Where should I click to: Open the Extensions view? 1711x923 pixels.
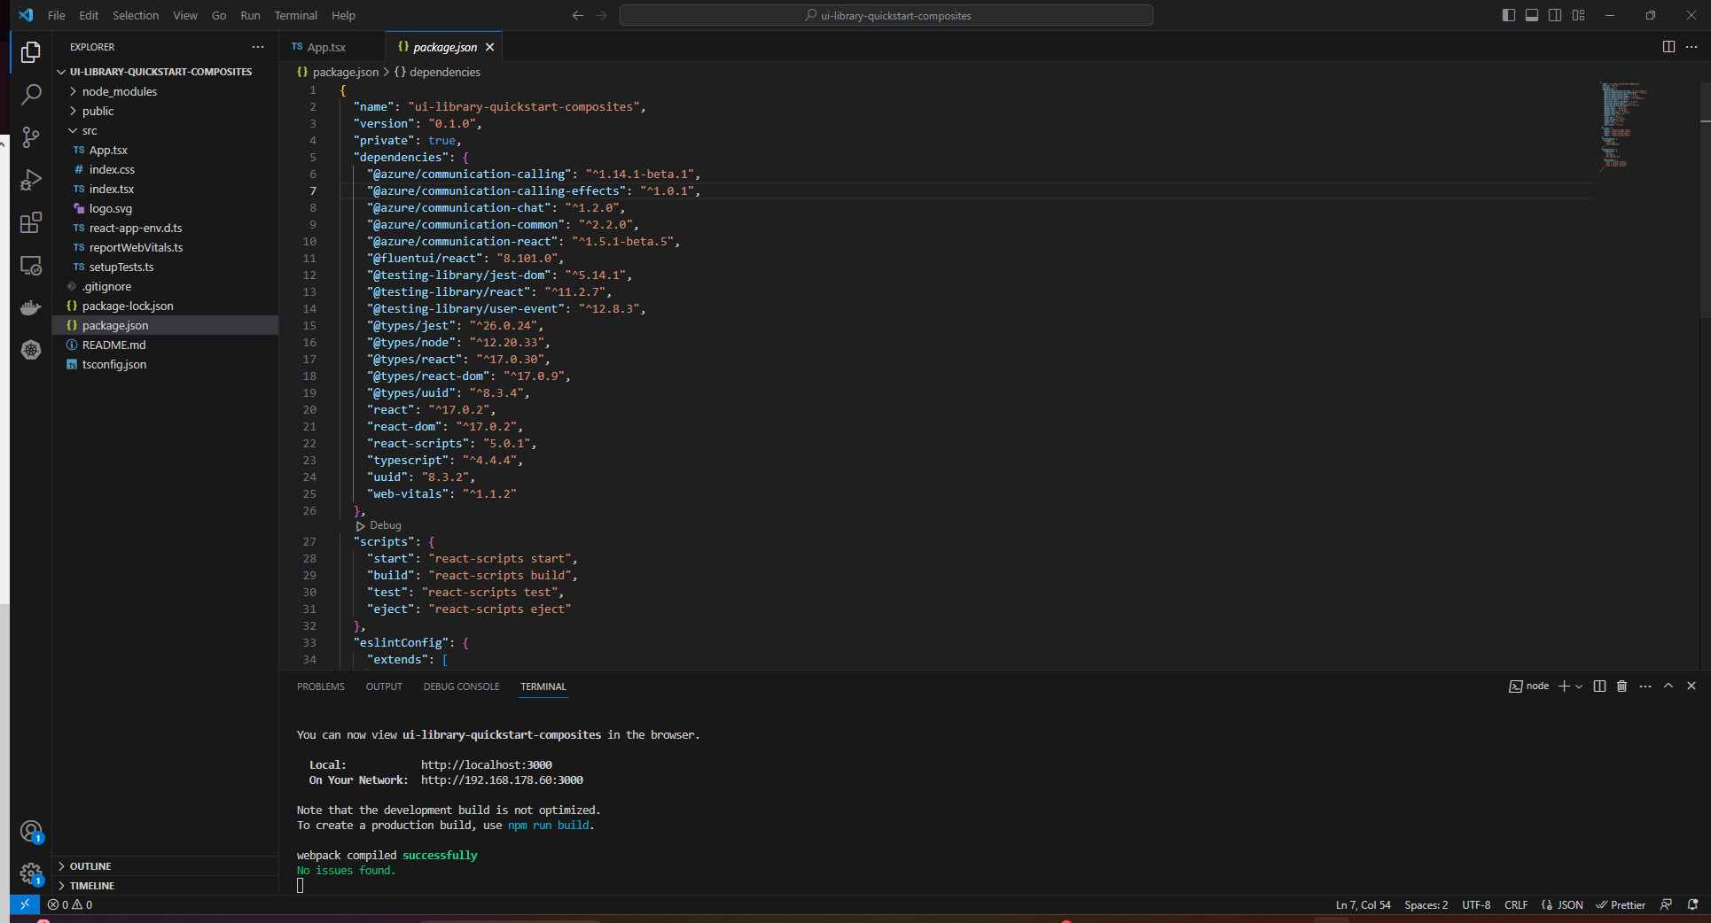pyautogui.click(x=31, y=222)
